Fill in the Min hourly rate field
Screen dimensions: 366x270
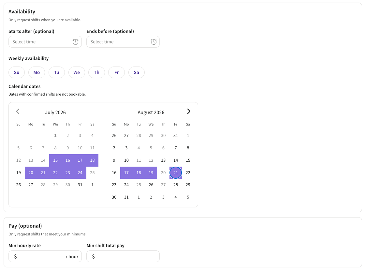pos(45,256)
